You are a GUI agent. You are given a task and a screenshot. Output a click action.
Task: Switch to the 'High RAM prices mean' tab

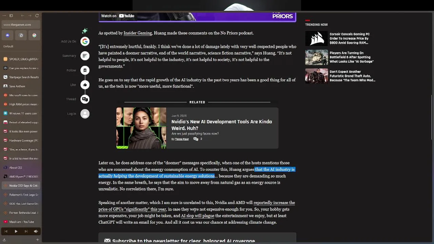point(21,104)
